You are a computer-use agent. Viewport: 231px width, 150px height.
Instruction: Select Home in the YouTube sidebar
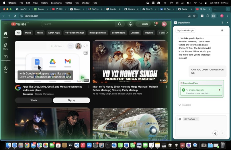tap(6, 35)
